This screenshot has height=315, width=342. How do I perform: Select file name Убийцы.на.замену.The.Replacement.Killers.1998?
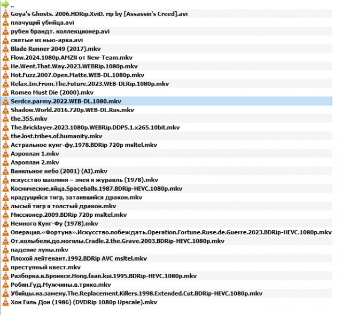coord(136,294)
